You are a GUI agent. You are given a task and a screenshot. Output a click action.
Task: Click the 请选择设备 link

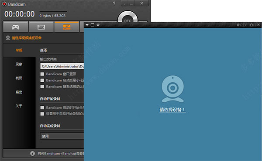point(172,110)
